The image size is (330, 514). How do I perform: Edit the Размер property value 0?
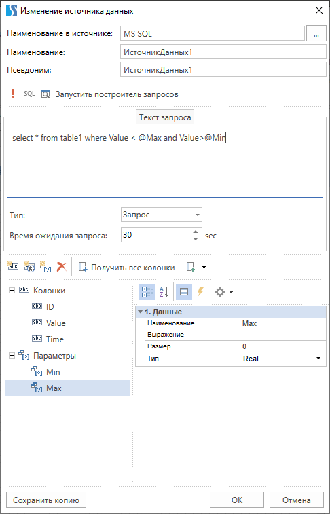point(283,346)
